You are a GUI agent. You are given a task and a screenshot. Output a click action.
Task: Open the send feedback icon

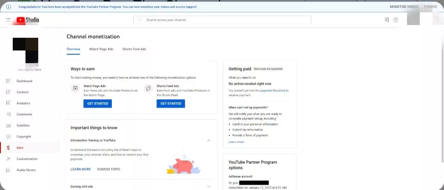[x=386, y=20]
